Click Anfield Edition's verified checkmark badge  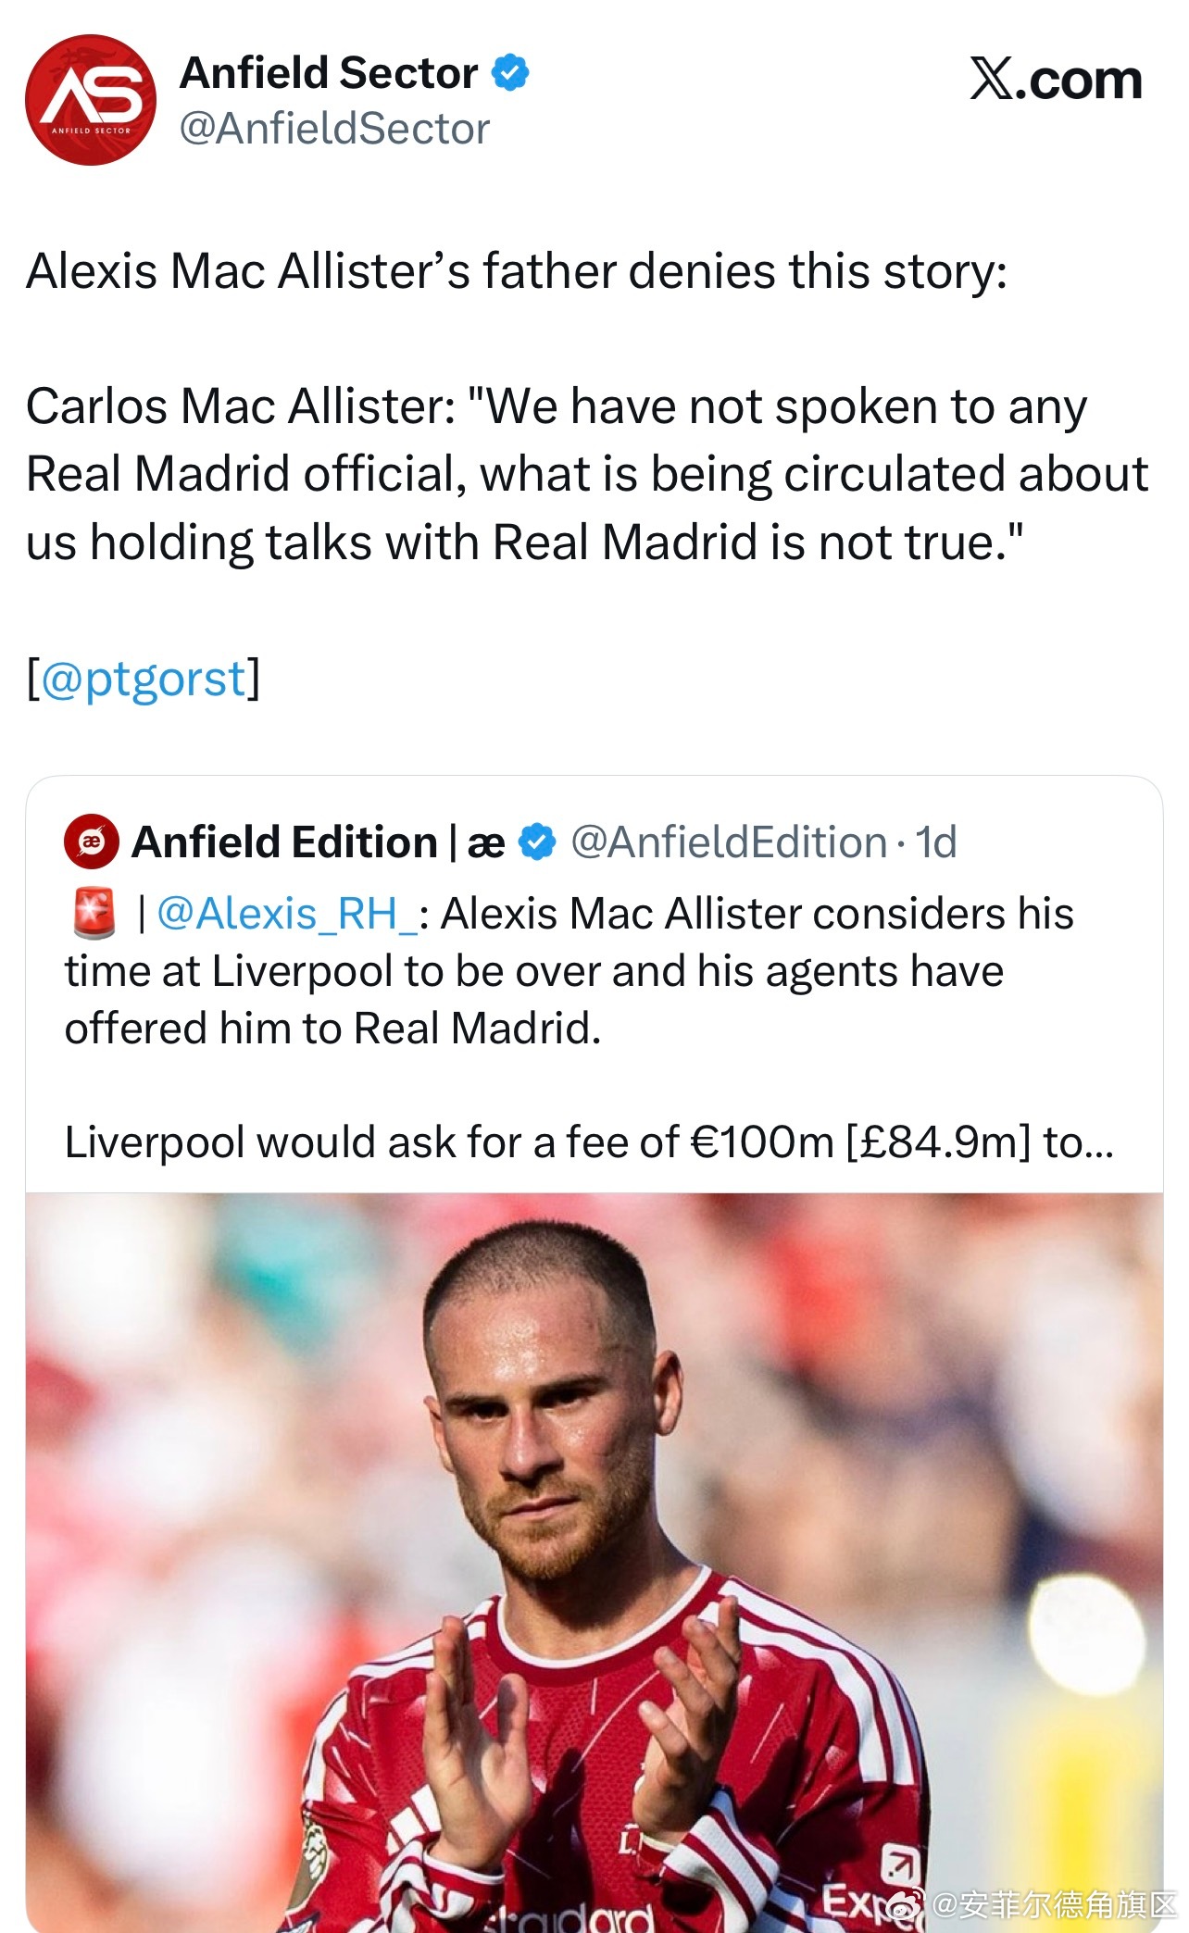click(x=537, y=842)
